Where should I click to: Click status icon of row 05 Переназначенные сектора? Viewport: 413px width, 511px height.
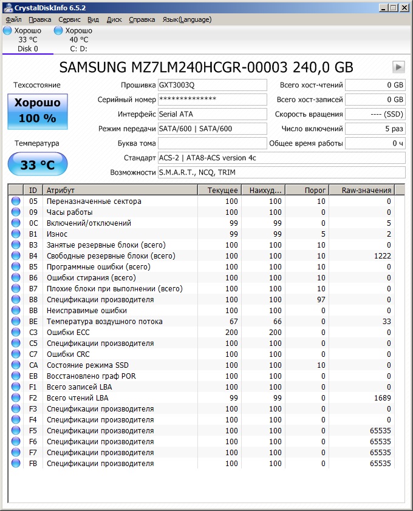tap(16, 201)
